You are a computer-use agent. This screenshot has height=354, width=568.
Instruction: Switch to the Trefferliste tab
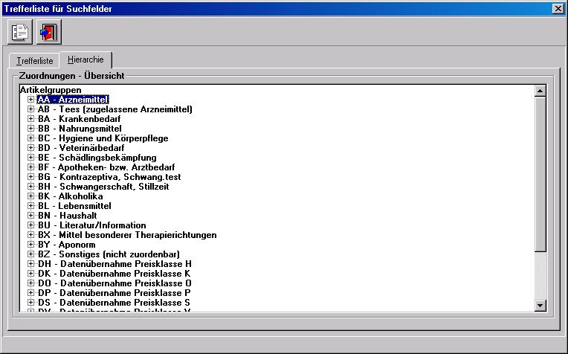35,61
